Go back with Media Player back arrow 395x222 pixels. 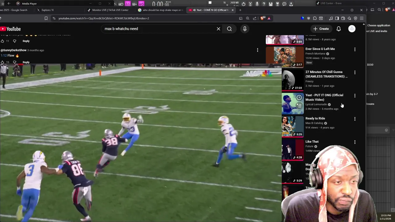(9, 3)
